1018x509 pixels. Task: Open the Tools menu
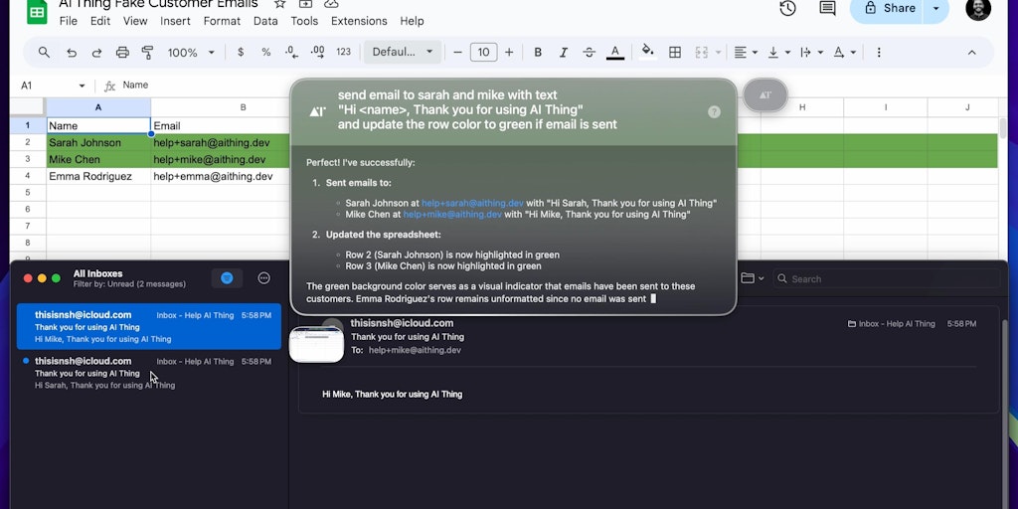(x=304, y=21)
